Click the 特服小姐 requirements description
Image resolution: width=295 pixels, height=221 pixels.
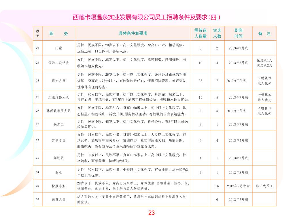tap(133, 186)
